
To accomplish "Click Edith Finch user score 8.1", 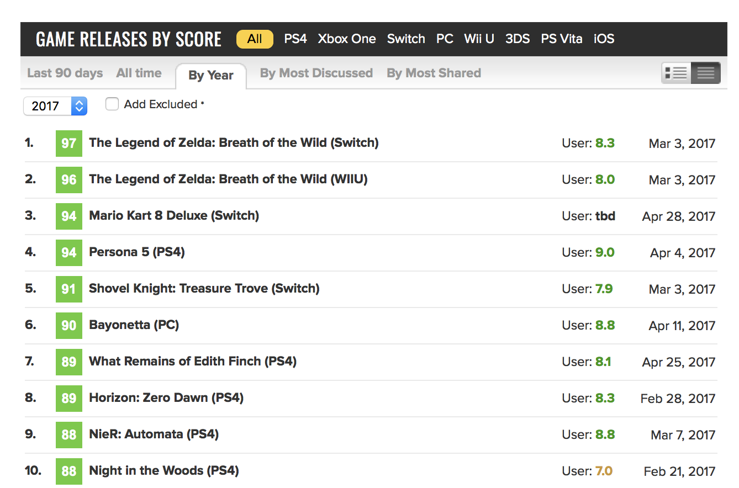I will pos(603,362).
